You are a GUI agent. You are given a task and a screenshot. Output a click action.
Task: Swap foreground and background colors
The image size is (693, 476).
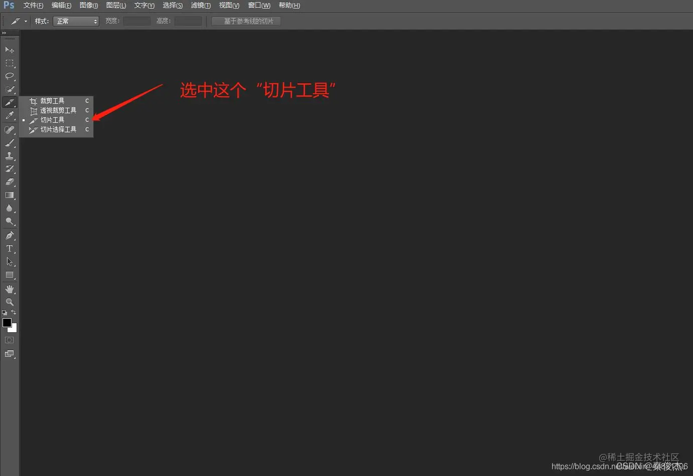pos(14,312)
